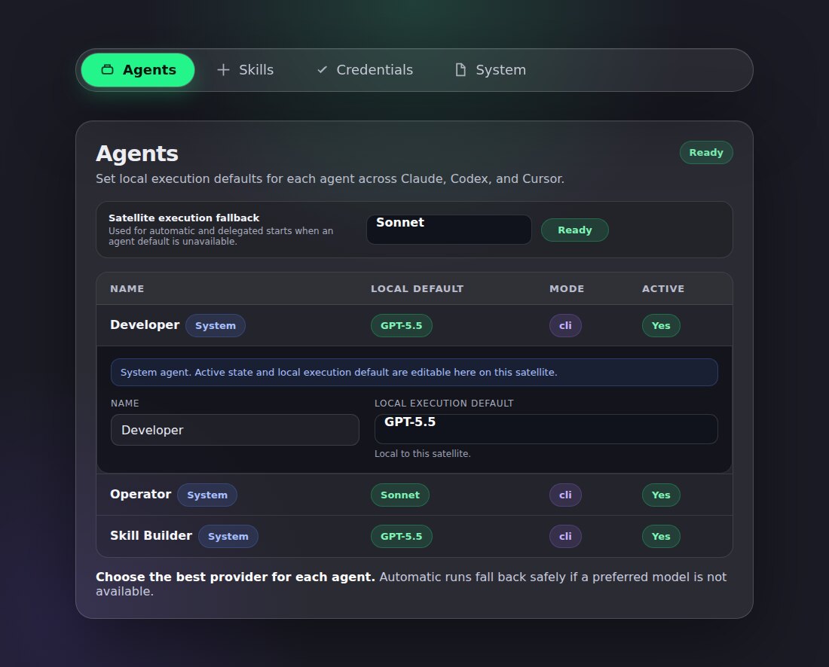Click the LOCAL DEFAULT column header

pos(417,289)
